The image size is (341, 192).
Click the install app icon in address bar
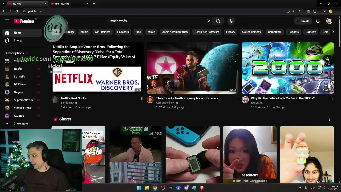pyautogui.click(x=288, y=11)
